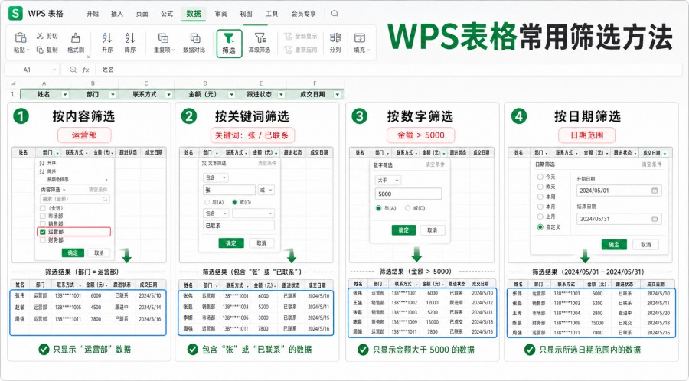Click the select-all corner of the sheet

[13, 83]
